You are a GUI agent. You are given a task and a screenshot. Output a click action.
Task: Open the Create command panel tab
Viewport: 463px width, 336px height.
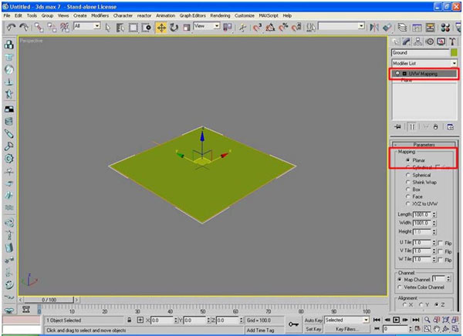[395, 42]
